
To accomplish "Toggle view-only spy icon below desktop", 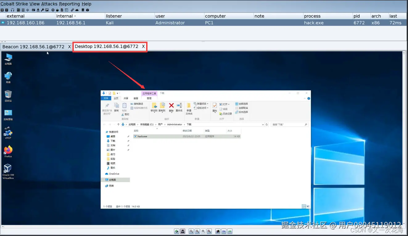I will click(183, 231).
